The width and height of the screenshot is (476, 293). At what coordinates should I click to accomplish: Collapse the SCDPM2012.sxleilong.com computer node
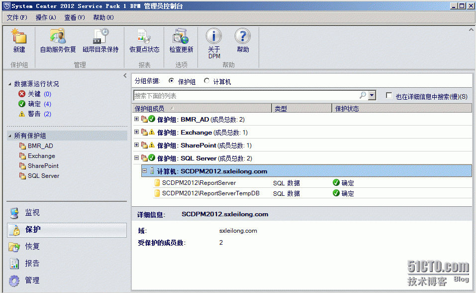pos(145,171)
